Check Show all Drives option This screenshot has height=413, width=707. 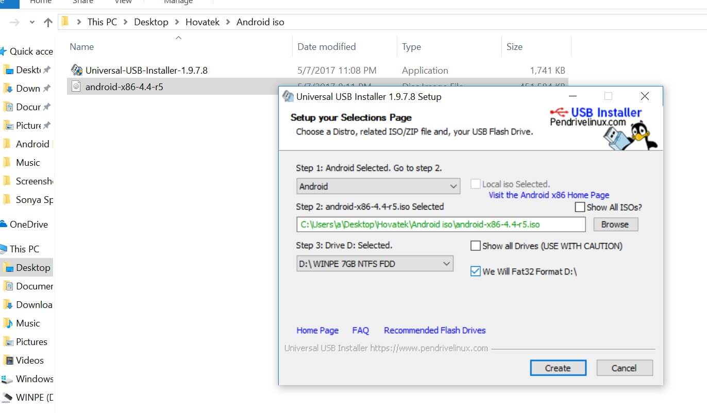pyautogui.click(x=475, y=246)
